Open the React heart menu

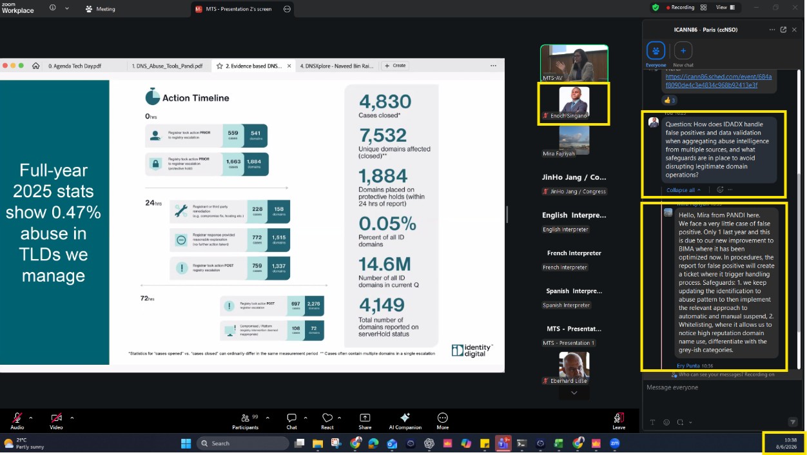(327, 421)
